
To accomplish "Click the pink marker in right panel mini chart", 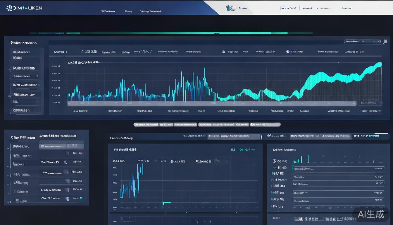I will tap(373, 162).
